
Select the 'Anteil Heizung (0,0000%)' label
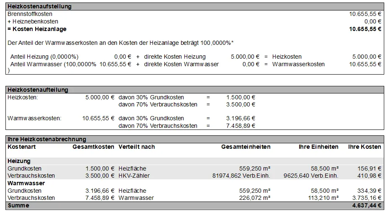click(44, 57)
